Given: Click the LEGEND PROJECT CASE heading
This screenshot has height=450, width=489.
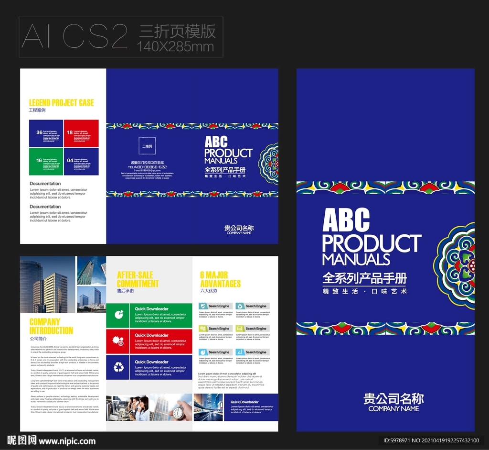Looking at the screenshot, I should [62, 103].
